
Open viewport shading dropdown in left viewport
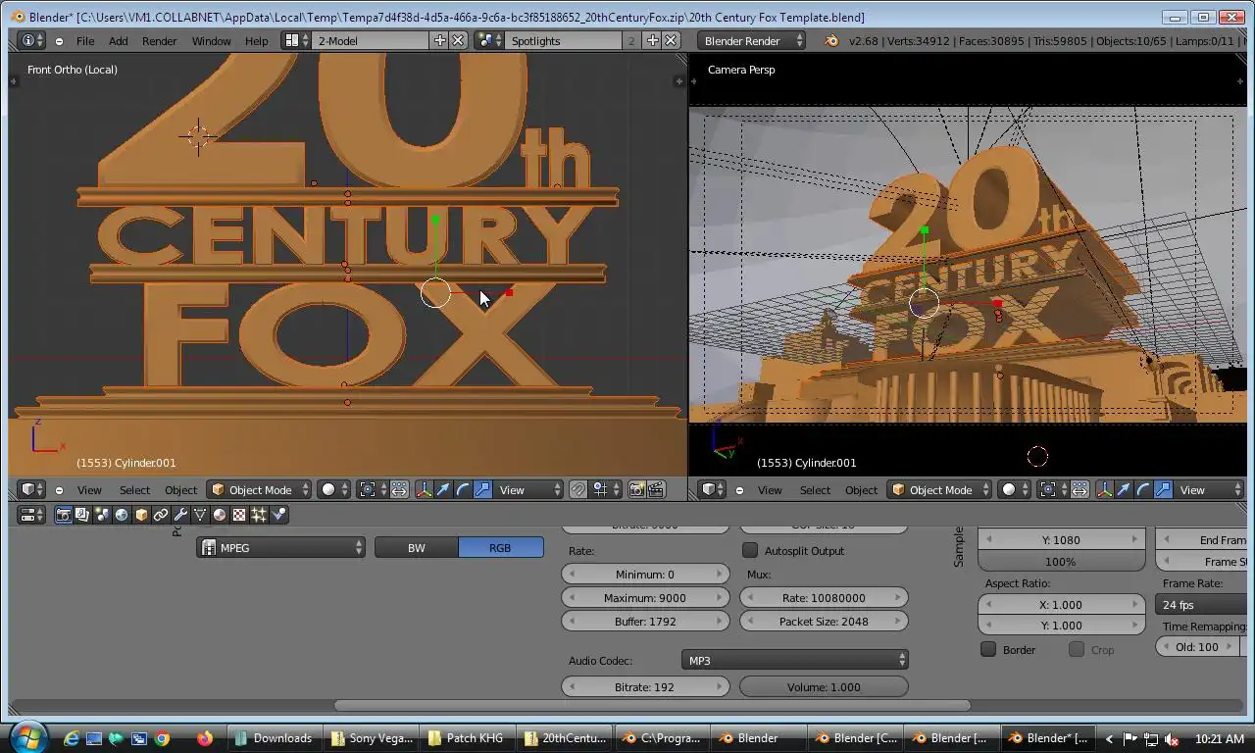(335, 489)
